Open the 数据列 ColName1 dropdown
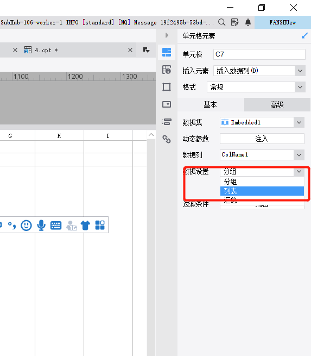The width and height of the screenshot is (311, 356). (x=262, y=155)
